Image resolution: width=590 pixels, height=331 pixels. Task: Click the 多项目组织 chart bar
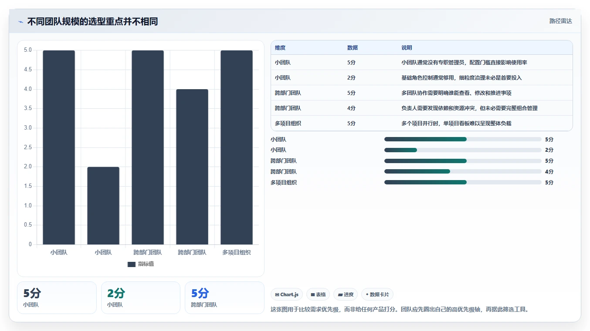(237, 147)
